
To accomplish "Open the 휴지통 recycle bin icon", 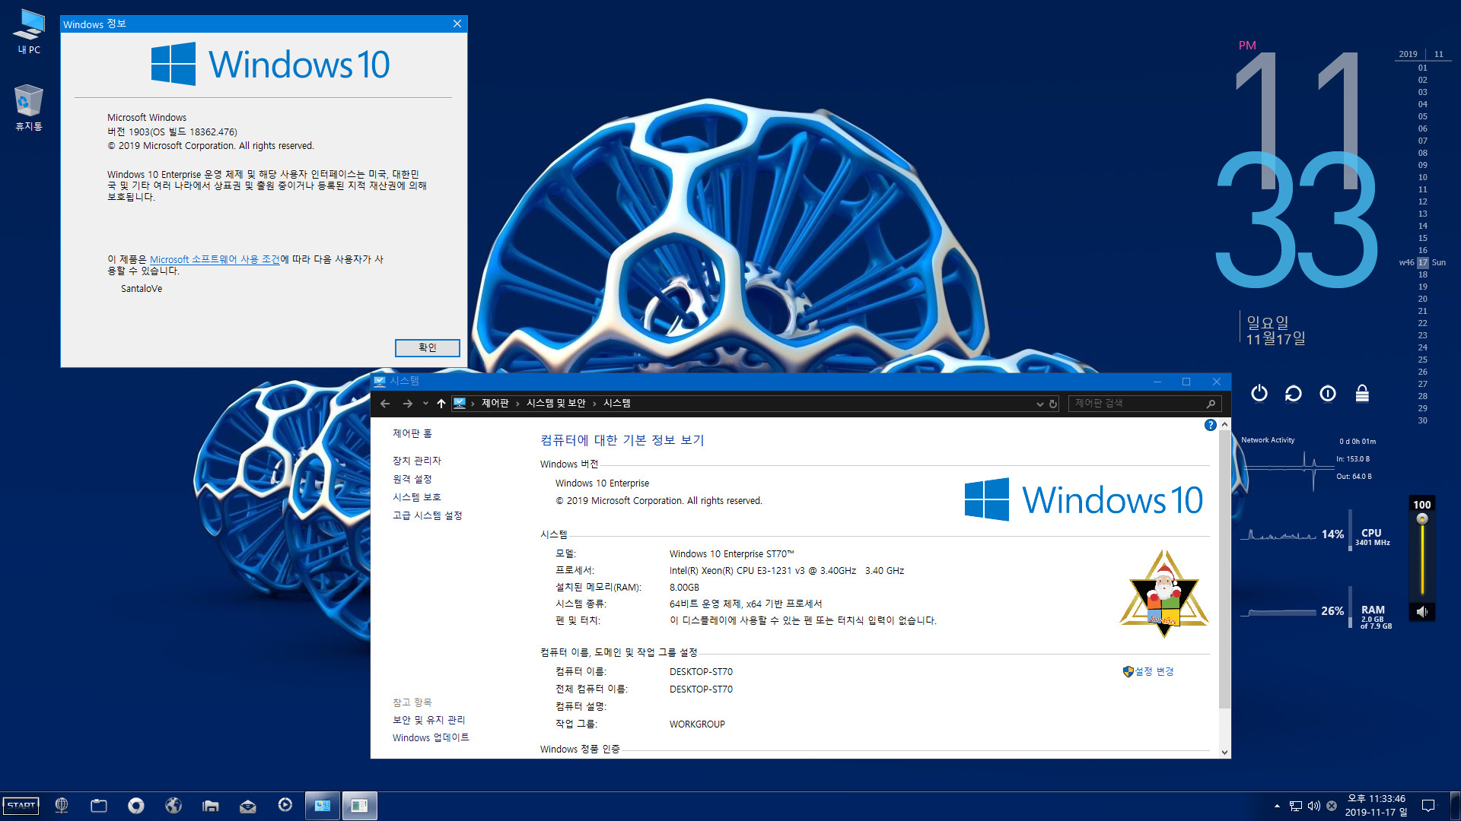I will point(29,107).
